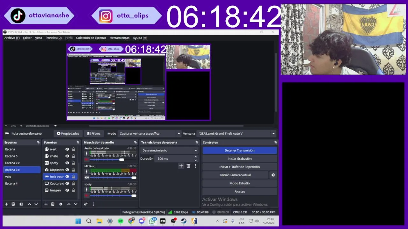Open advanced audio properties gears icon
The width and height of the screenshot is (408, 229).
tap(86, 204)
